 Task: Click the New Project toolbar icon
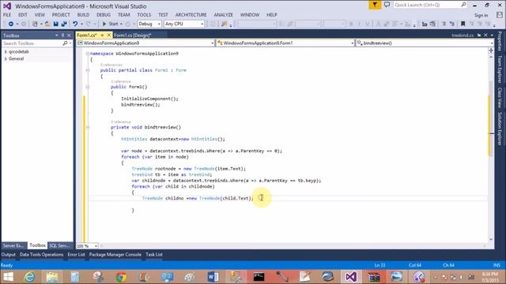pos(35,24)
